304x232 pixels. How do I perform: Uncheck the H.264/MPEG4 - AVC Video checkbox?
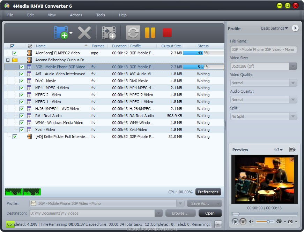[22, 109]
